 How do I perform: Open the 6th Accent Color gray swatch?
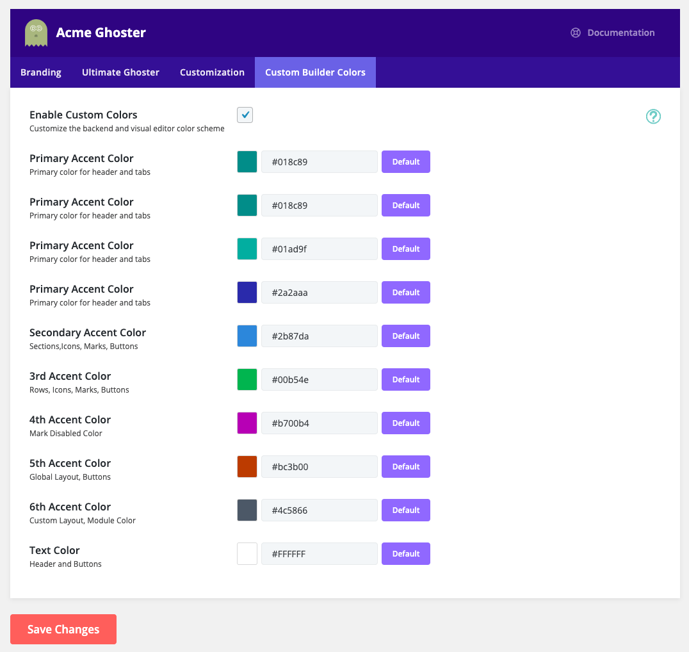point(247,510)
